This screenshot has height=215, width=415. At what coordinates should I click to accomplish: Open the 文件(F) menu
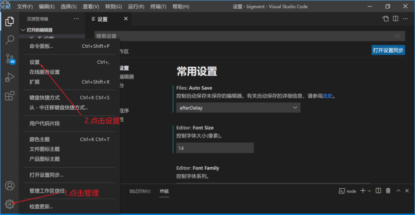tap(25, 7)
